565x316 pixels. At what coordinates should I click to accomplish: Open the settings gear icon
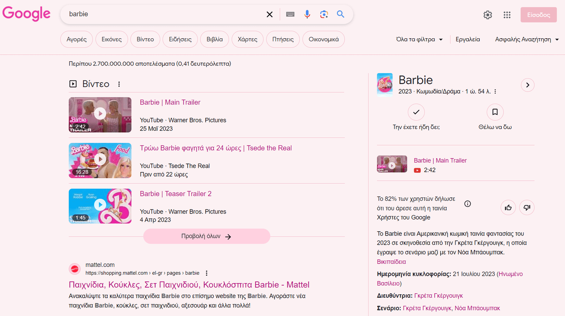point(488,15)
